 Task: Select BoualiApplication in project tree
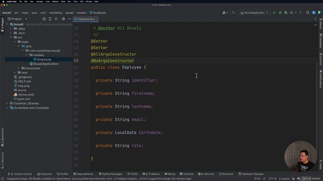[x=44, y=64]
